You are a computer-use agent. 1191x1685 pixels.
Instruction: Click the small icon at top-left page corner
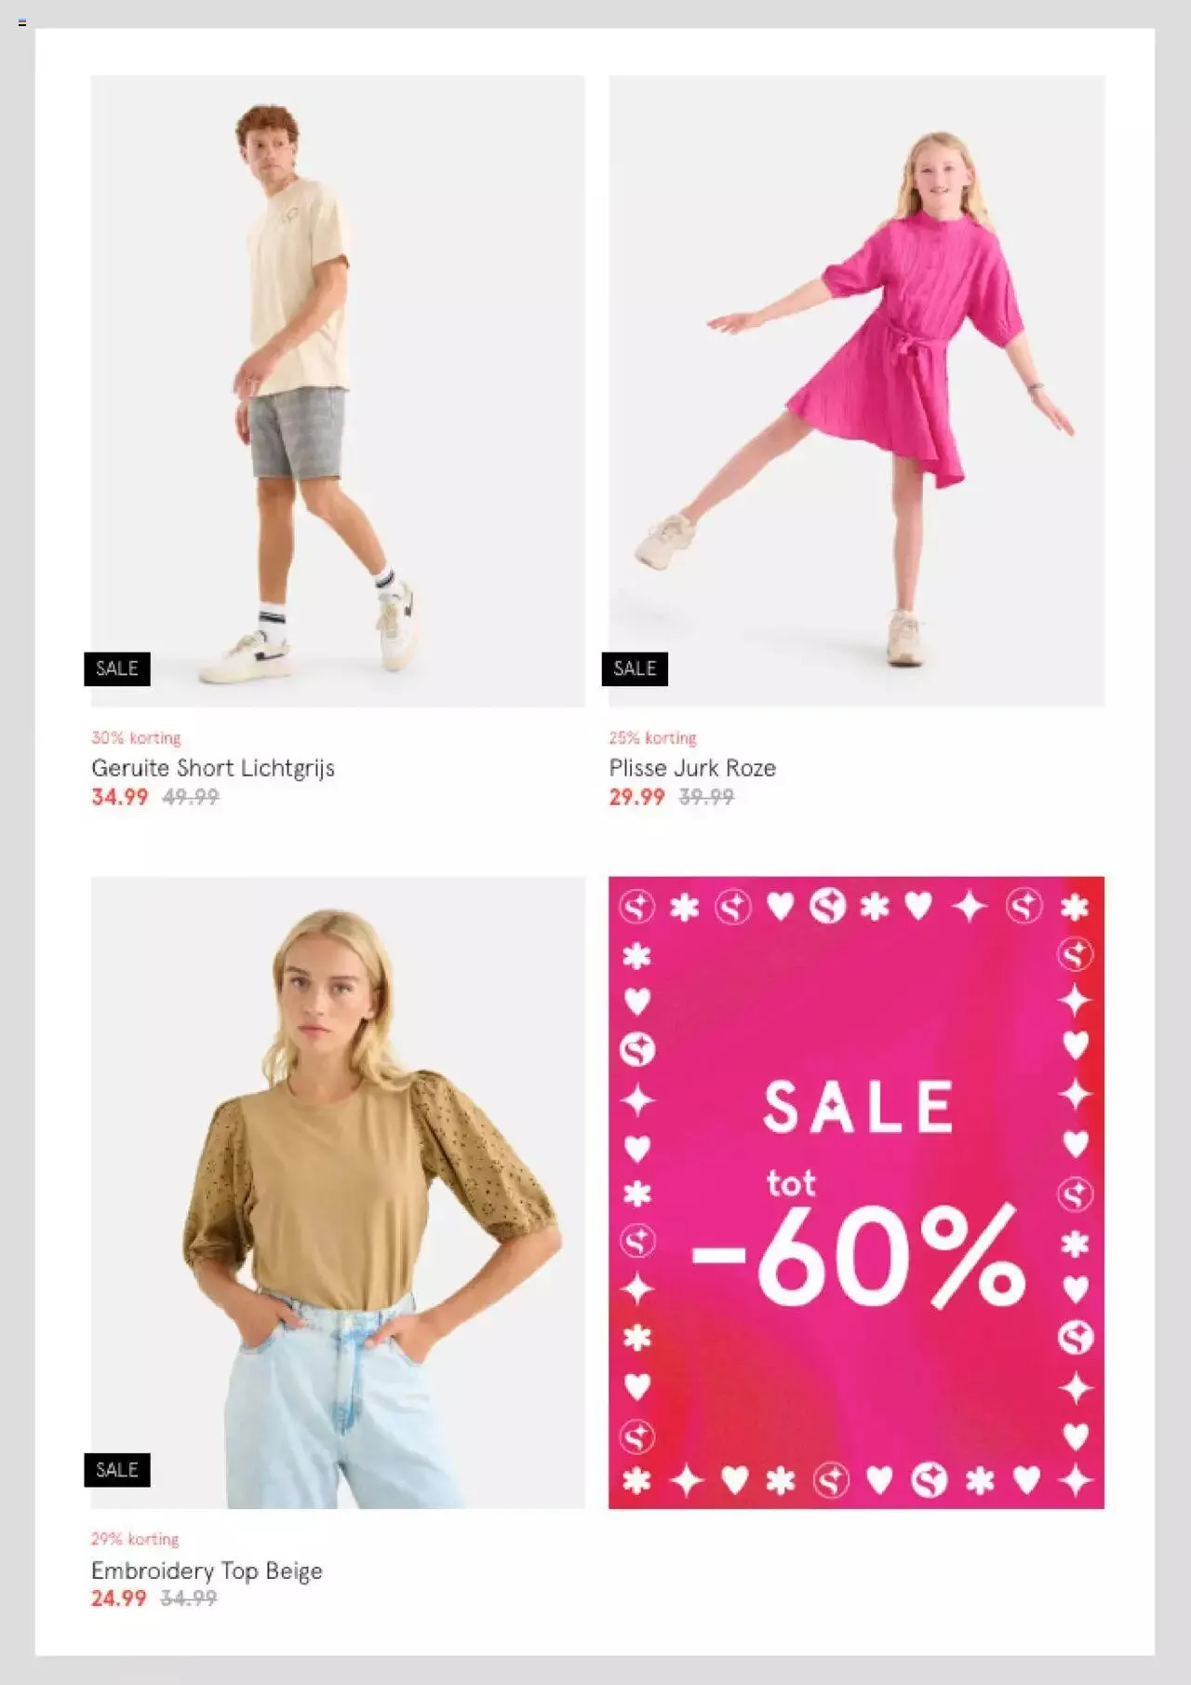coord(22,22)
